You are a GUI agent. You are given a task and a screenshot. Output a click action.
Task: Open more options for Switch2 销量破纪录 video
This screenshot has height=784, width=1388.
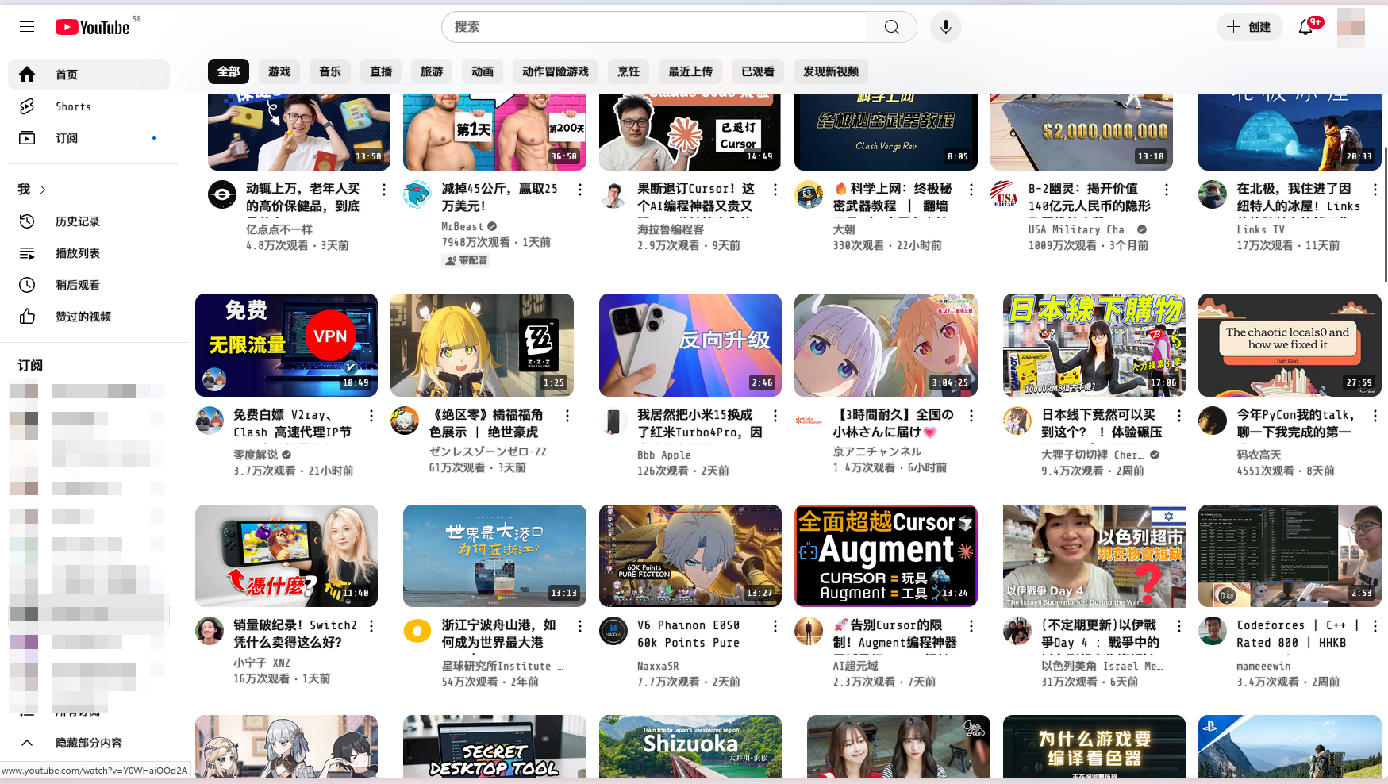click(x=371, y=626)
